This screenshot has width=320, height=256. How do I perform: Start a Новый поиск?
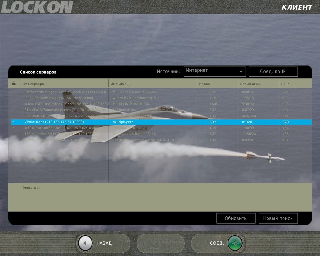pos(278,218)
